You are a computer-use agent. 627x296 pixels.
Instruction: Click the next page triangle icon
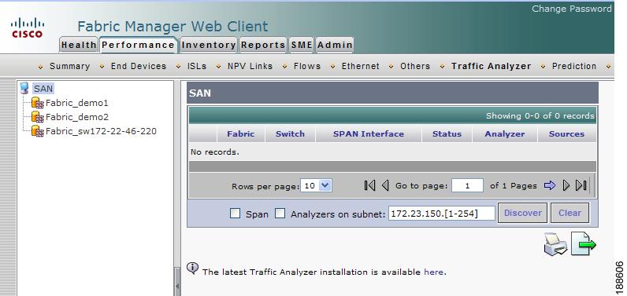[x=566, y=185]
